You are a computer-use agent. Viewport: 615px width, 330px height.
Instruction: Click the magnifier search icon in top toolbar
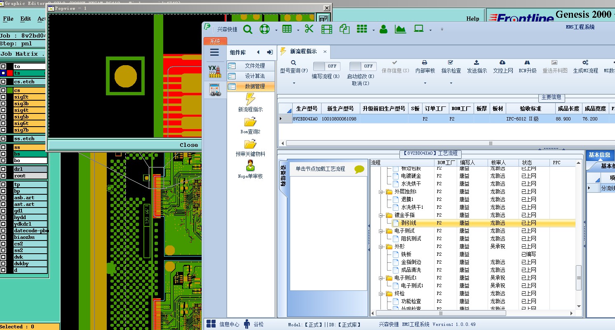(x=248, y=29)
